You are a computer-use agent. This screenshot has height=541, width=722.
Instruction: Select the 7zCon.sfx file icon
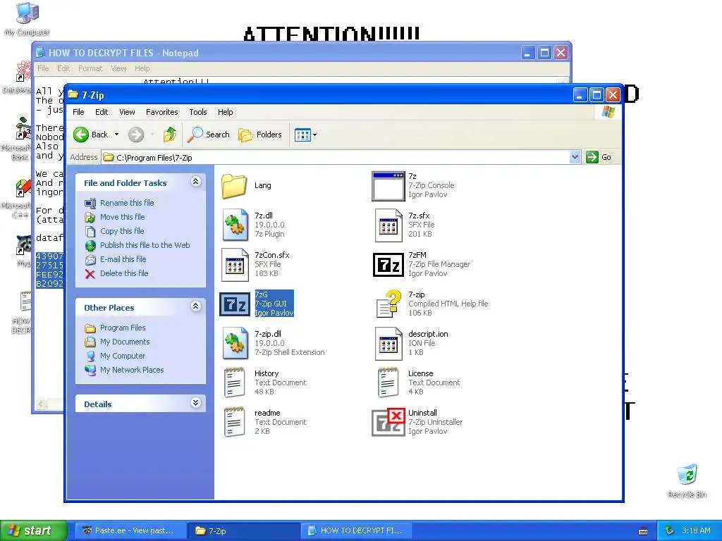pyautogui.click(x=235, y=265)
